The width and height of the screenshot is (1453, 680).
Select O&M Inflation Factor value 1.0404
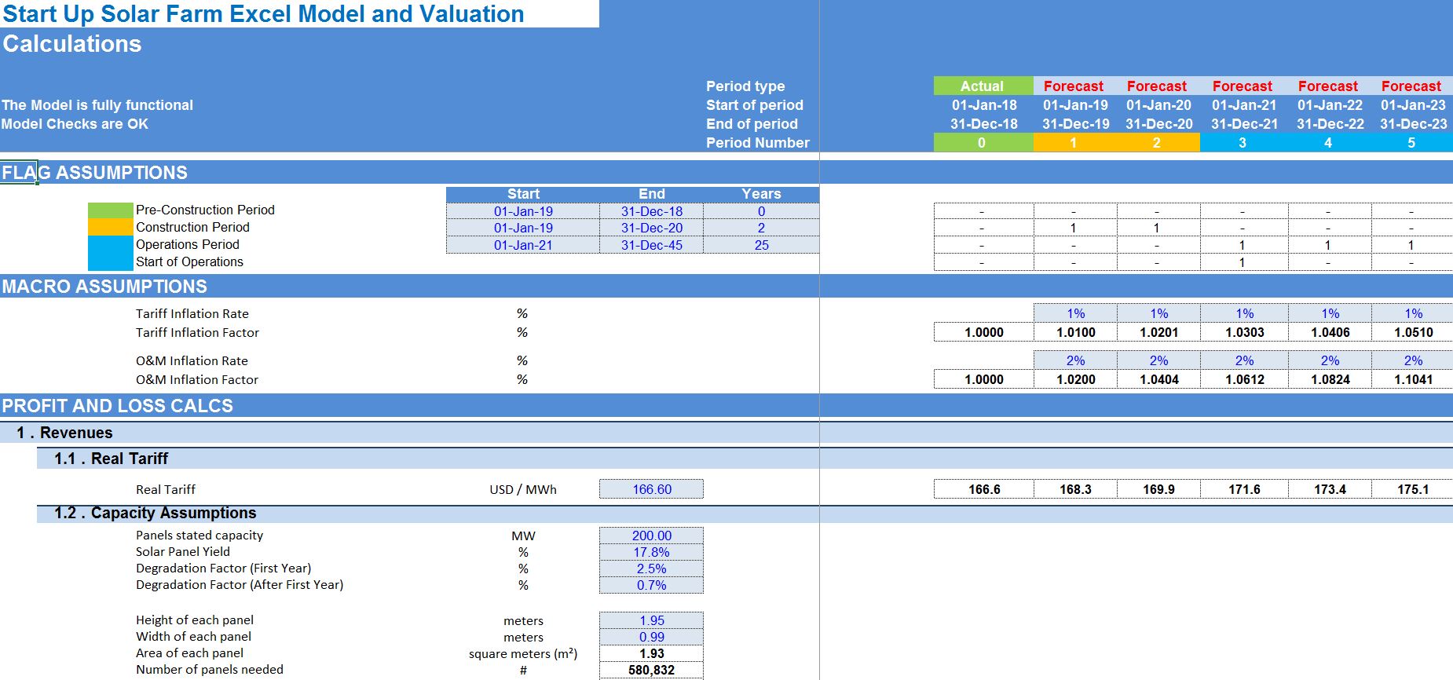point(1158,379)
